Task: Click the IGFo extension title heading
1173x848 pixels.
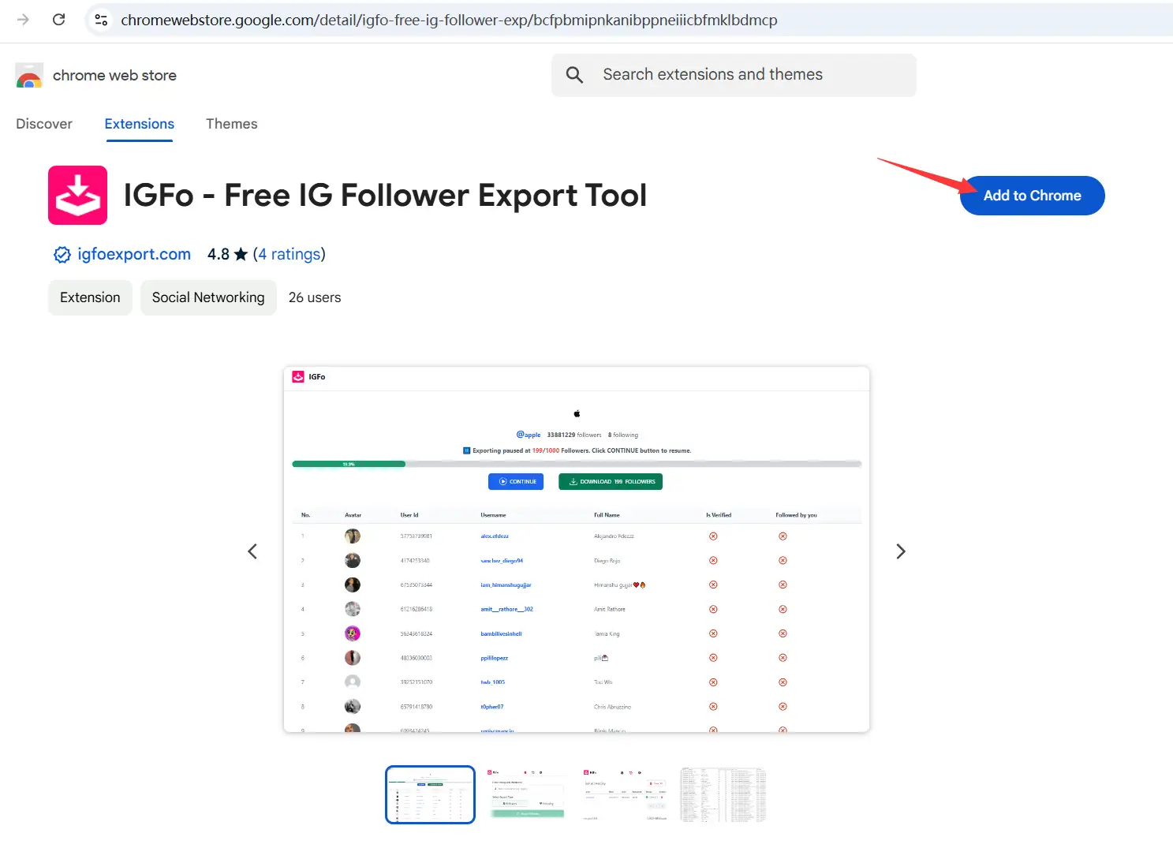Action: pos(385,196)
